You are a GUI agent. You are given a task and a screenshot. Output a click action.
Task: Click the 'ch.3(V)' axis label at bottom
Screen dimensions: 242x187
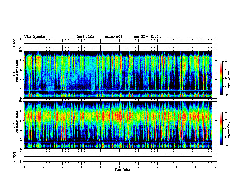click(x=15, y=157)
